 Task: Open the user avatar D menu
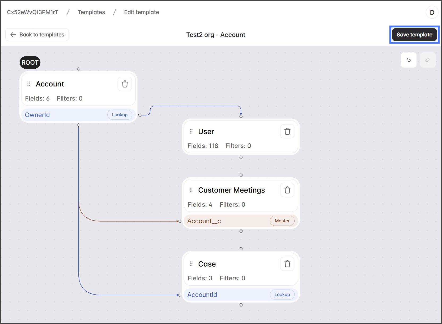pyautogui.click(x=432, y=12)
